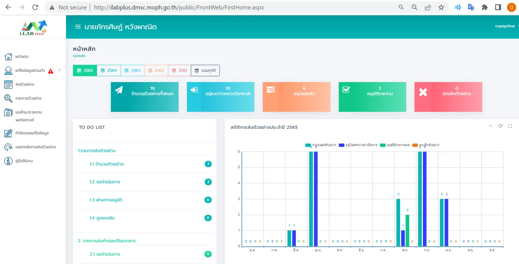Click the อยู่ระหว่างตรวจวิเคราะห์ summary card
The image size is (519, 264).
click(x=221, y=97)
